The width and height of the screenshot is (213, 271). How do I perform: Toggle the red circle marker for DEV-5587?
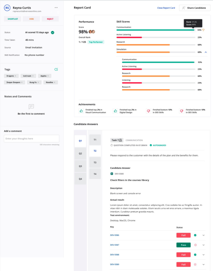pos(195,245)
